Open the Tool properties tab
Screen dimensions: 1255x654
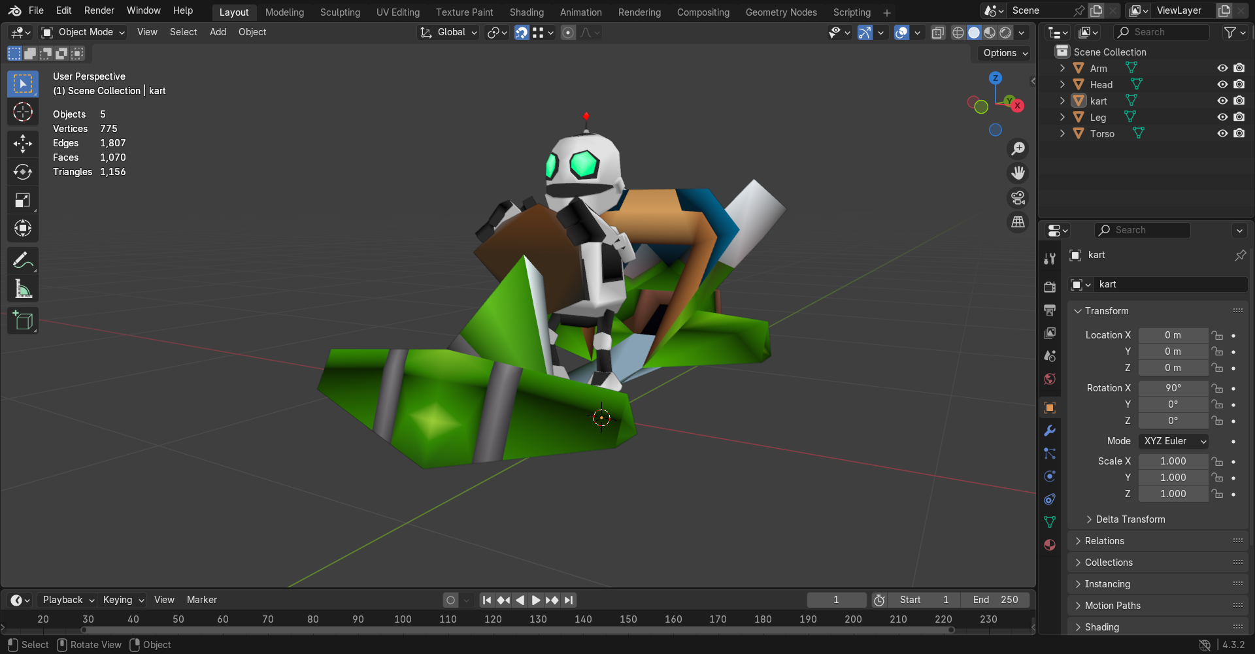click(x=1050, y=259)
